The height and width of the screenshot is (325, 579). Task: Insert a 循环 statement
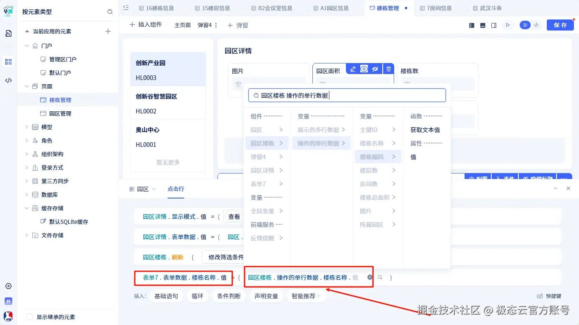pos(198,296)
